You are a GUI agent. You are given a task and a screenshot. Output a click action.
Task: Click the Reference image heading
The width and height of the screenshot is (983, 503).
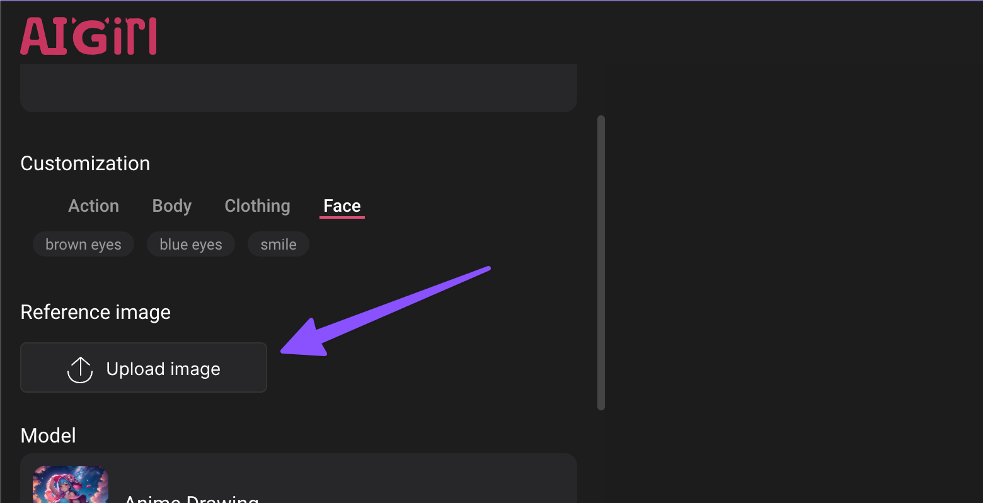click(96, 312)
